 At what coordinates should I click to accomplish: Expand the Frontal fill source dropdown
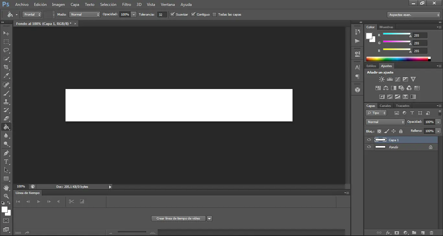pyautogui.click(x=32, y=15)
